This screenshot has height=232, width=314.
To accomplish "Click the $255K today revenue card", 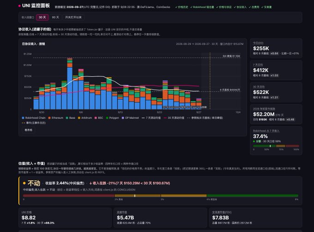I will 276,48.
